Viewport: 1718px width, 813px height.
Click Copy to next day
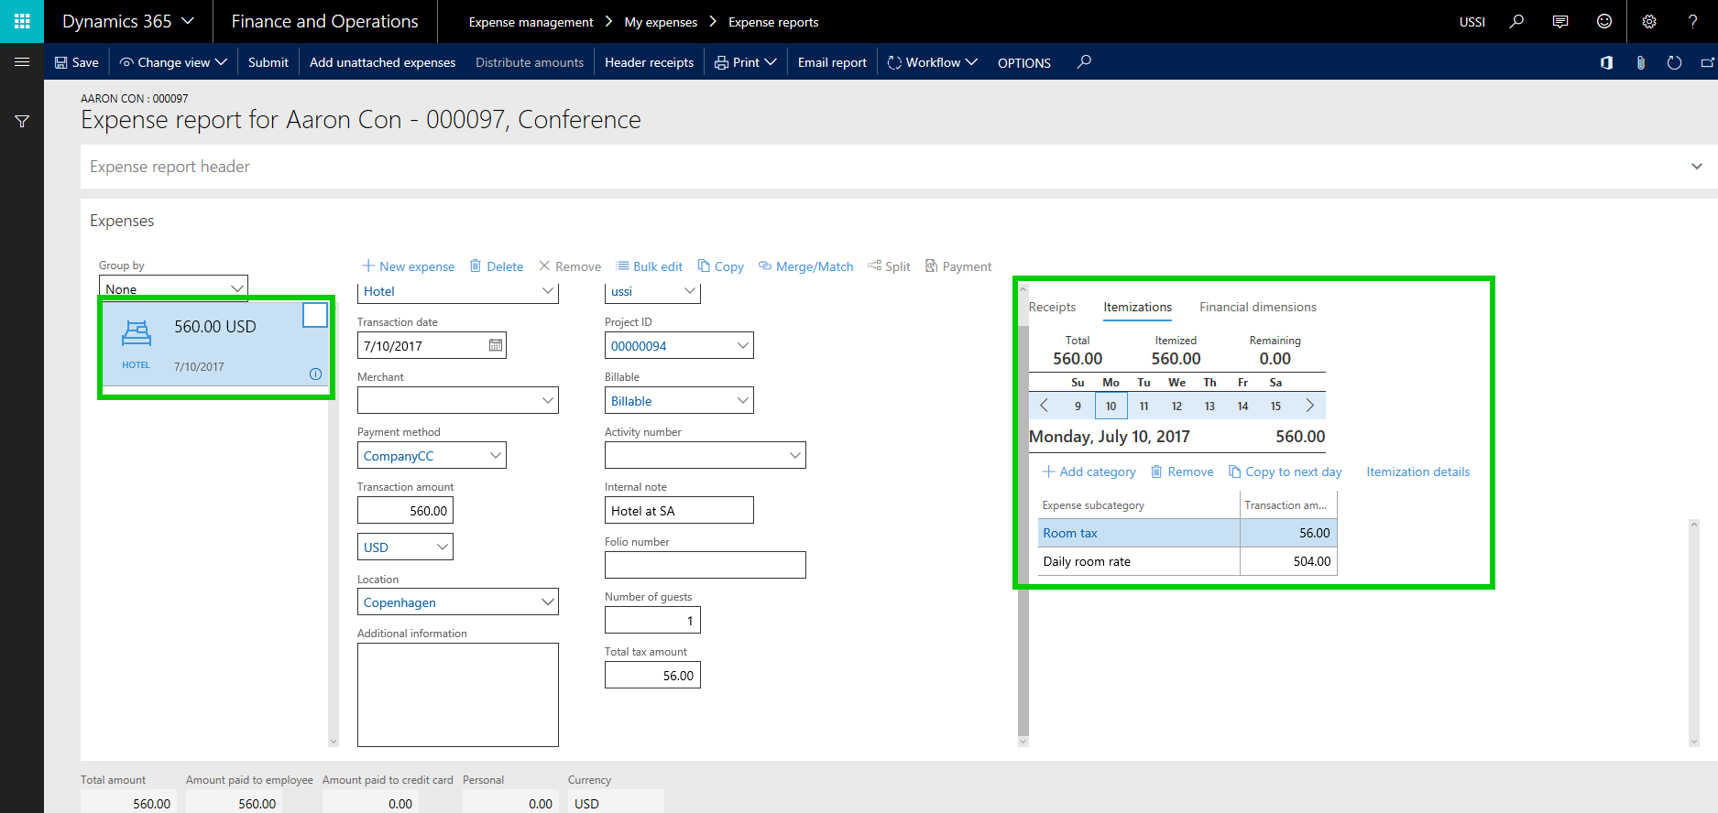pyautogui.click(x=1286, y=472)
